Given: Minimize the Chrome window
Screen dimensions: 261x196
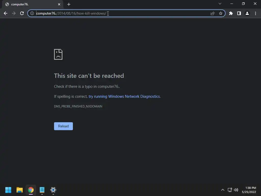Looking at the screenshot, I should coord(232,4).
